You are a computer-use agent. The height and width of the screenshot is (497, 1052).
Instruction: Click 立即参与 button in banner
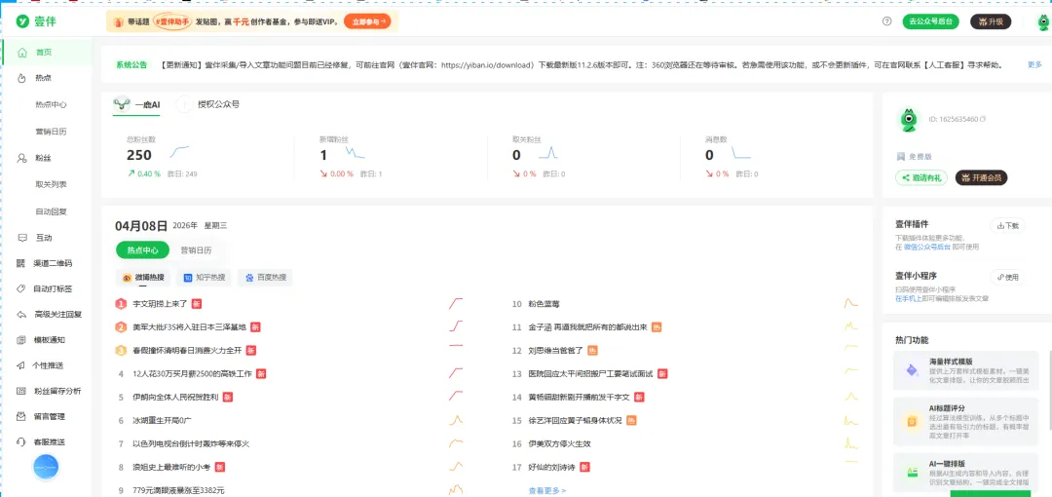tap(367, 21)
